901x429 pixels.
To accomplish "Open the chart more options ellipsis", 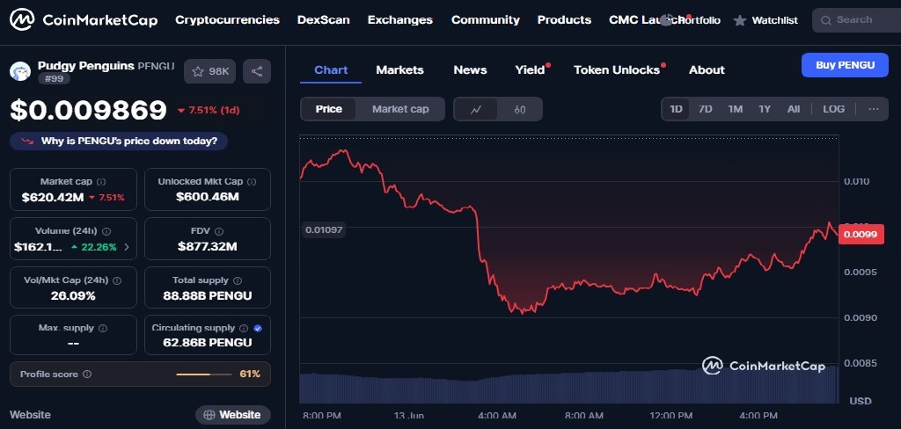I will pyautogui.click(x=874, y=109).
